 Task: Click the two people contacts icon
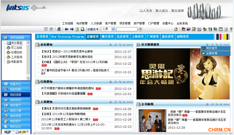[215, 29]
